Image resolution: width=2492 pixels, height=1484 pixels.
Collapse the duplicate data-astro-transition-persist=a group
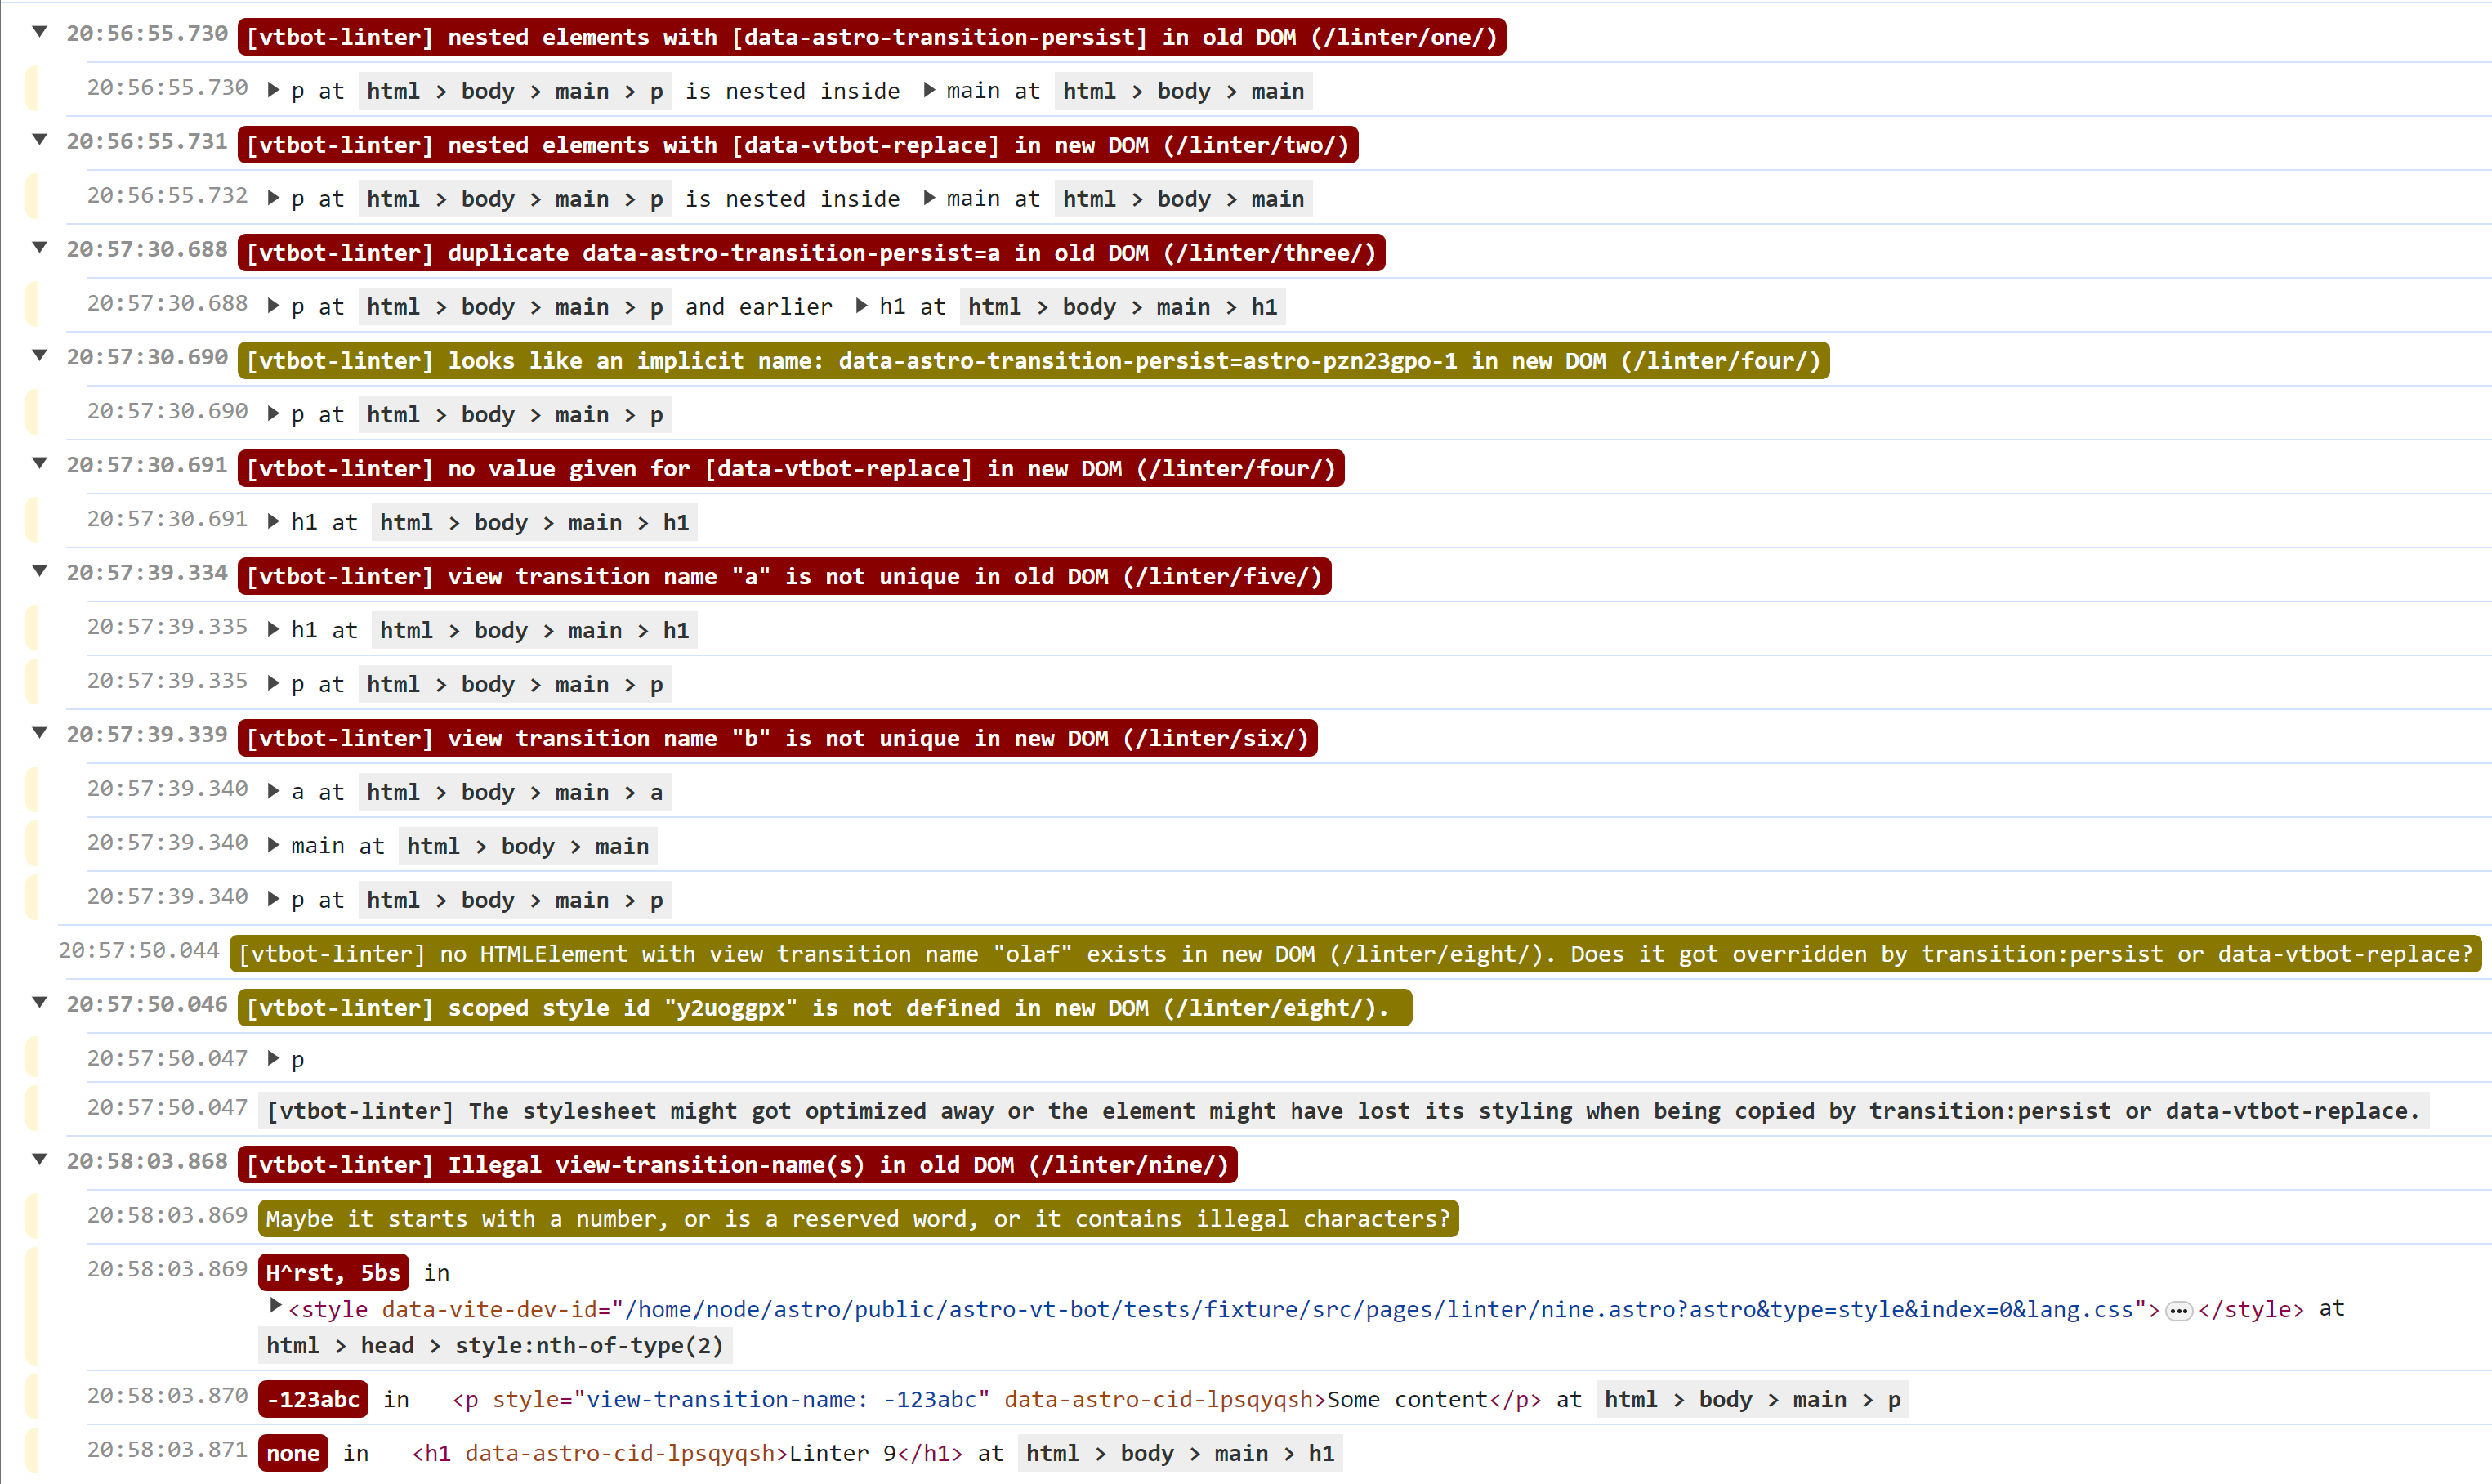(40, 248)
